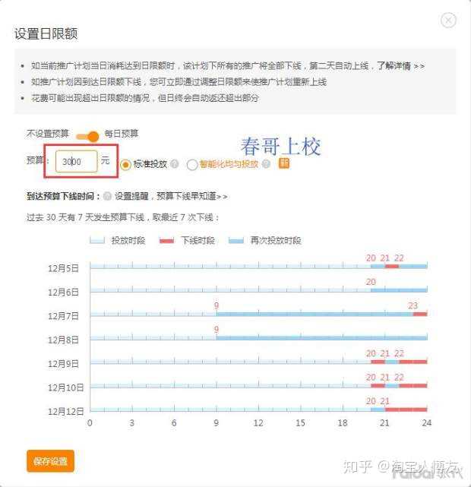
Task: Click offline segment on 12月12日 row
Action: (x=406, y=410)
